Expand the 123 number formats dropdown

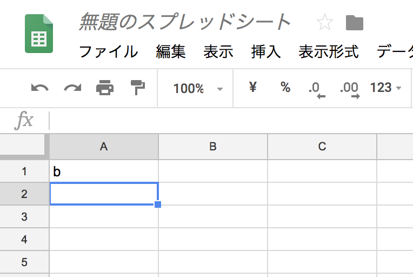coord(385,88)
